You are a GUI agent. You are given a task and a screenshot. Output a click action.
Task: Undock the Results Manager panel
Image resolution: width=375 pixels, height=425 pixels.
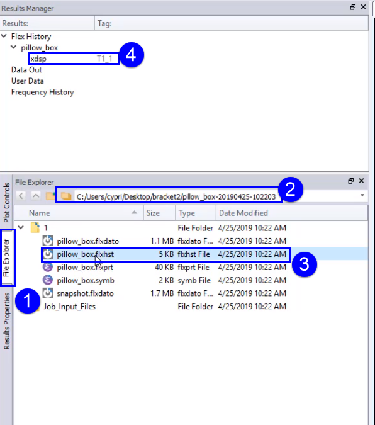352,7
